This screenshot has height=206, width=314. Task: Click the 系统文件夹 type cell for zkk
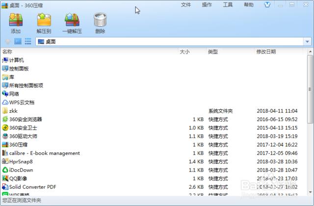[x=220, y=111]
